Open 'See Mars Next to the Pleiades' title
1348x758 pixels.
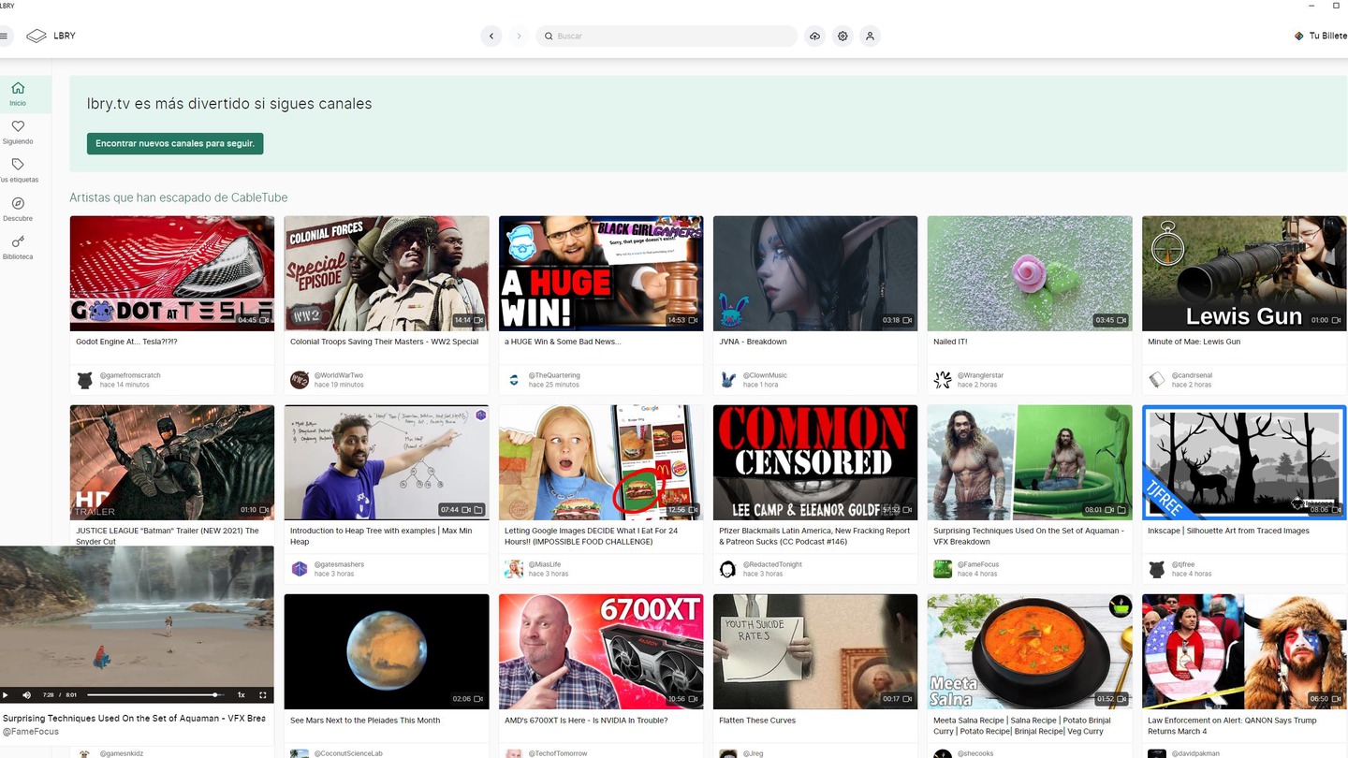[x=365, y=721]
